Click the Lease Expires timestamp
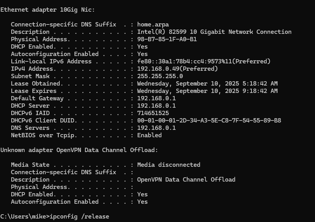 tap(207, 91)
